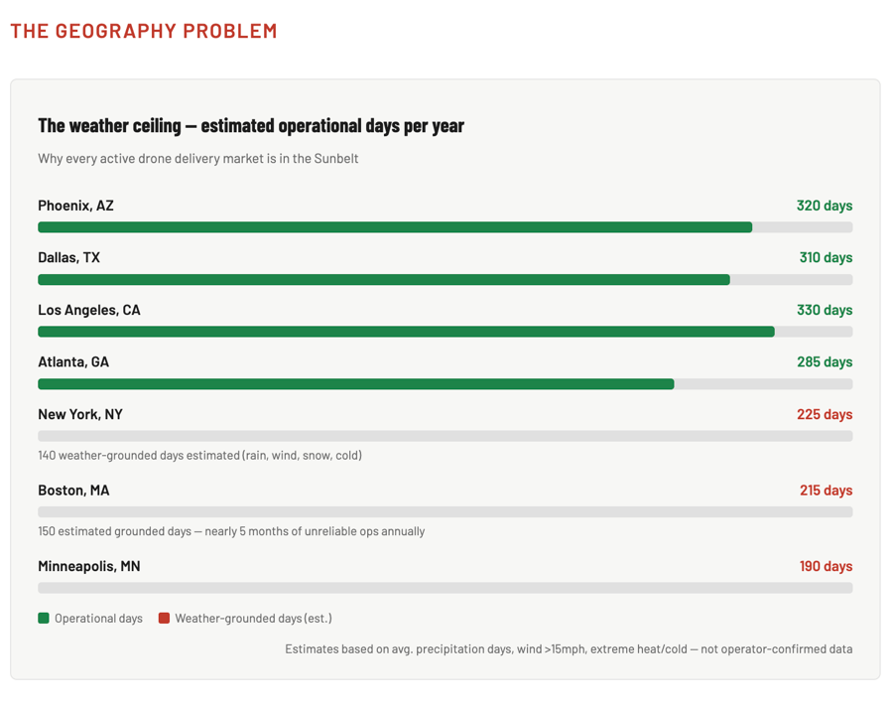The width and height of the screenshot is (893, 709).
Task: Click the "330 days" Los Angeles value
Action: click(824, 310)
